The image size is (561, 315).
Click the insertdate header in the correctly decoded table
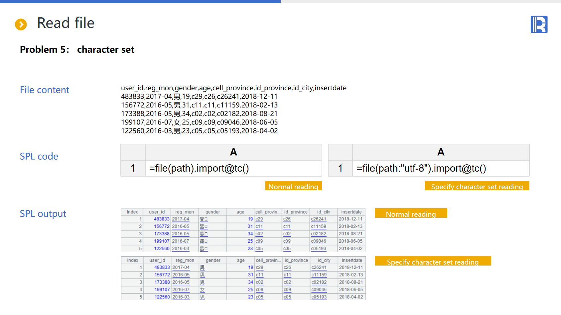[x=351, y=260]
